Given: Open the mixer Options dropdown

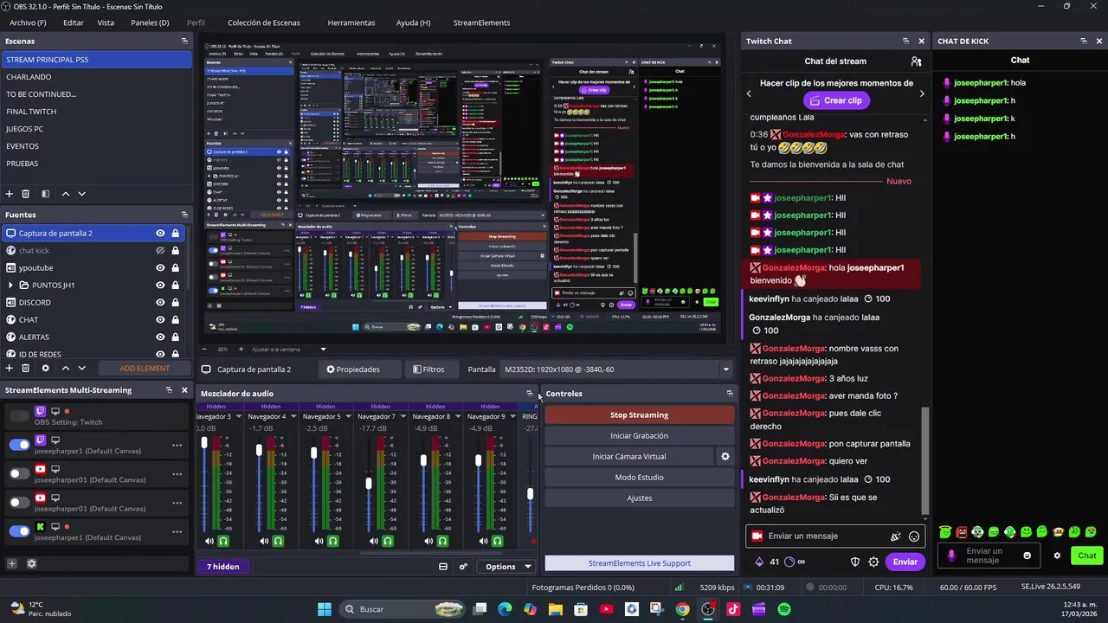Looking at the screenshot, I should 508,567.
